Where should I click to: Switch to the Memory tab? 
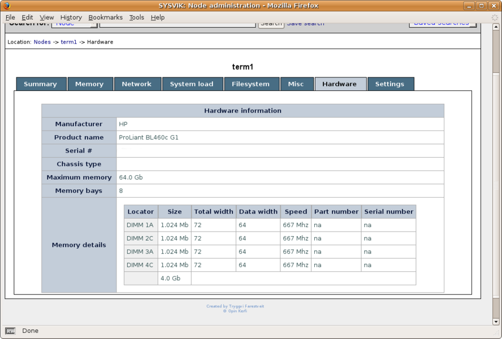(x=90, y=84)
